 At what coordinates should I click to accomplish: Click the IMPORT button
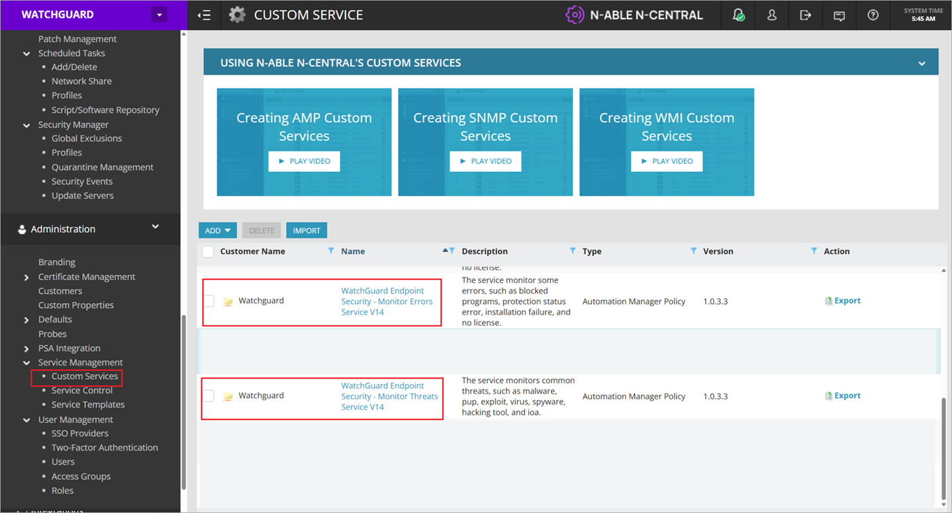click(x=306, y=230)
